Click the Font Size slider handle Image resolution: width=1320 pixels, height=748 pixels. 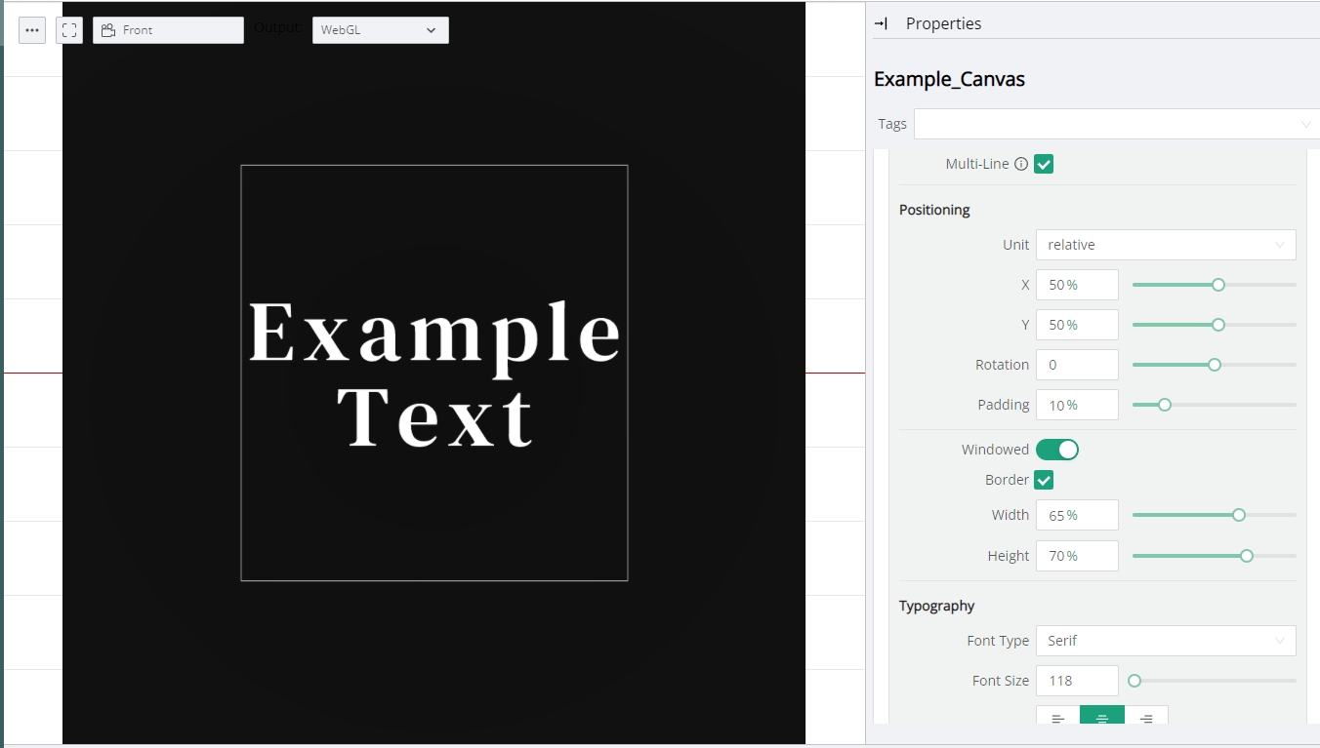point(1134,681)
